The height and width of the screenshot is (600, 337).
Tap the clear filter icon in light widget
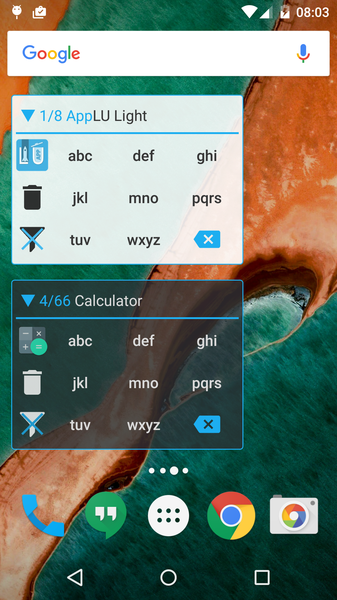pyautogui.click(x=32, y=239)
